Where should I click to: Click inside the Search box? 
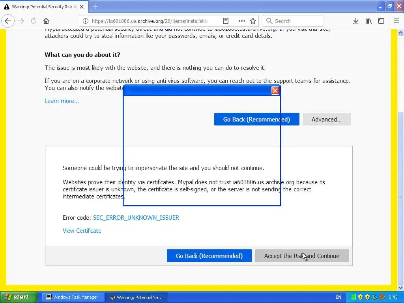pyautogui.click(x=293, y=21)
